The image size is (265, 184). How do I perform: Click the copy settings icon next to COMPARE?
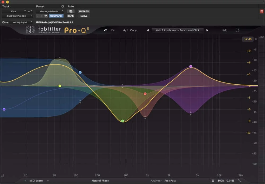click(x=46, y=16)
